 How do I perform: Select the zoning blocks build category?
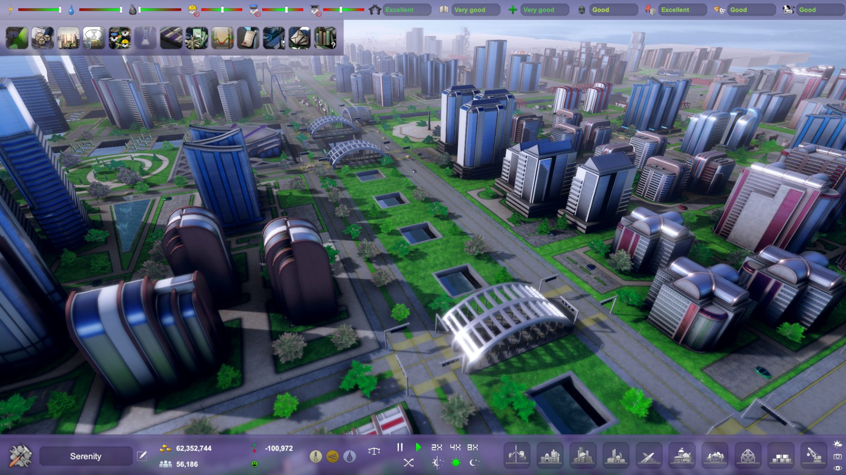781,455
